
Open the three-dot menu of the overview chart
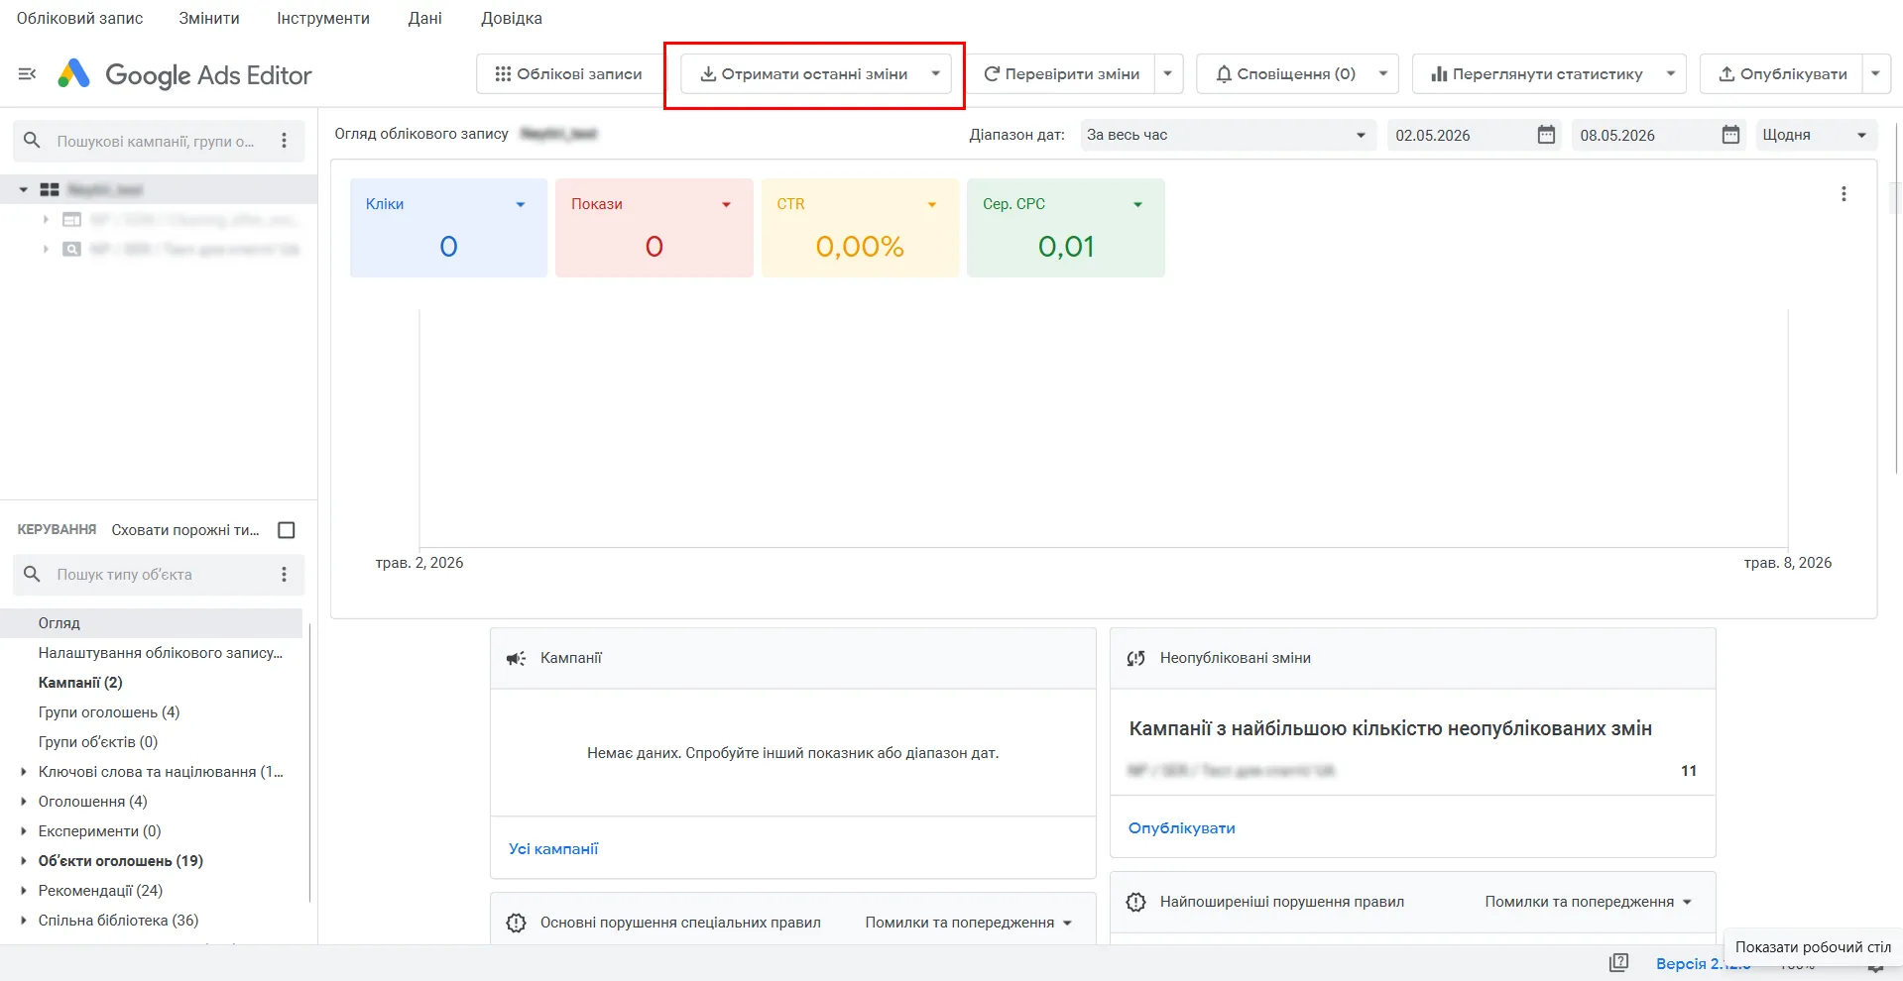(x=1844, y=194)
